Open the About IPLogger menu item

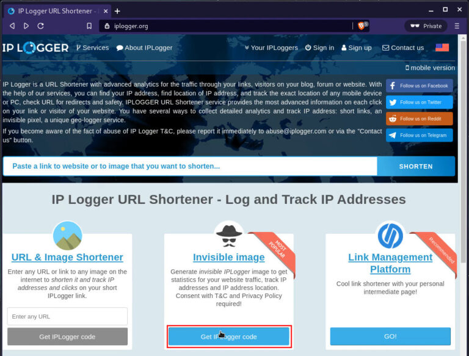145,48
